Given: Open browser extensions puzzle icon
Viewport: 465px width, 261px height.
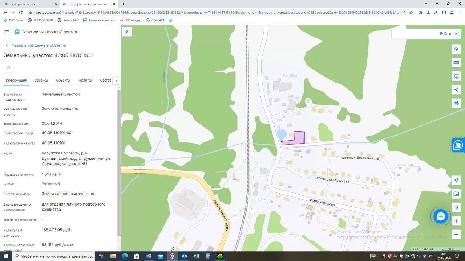Looking at the screenshot, I should (421, 12).
